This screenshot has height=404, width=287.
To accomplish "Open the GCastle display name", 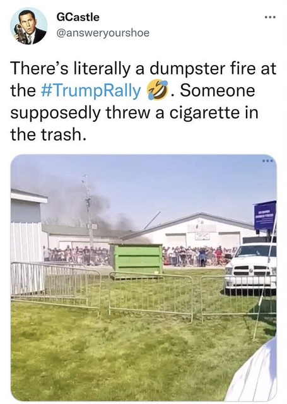I will pyautogui.click(x=78, y=17).
